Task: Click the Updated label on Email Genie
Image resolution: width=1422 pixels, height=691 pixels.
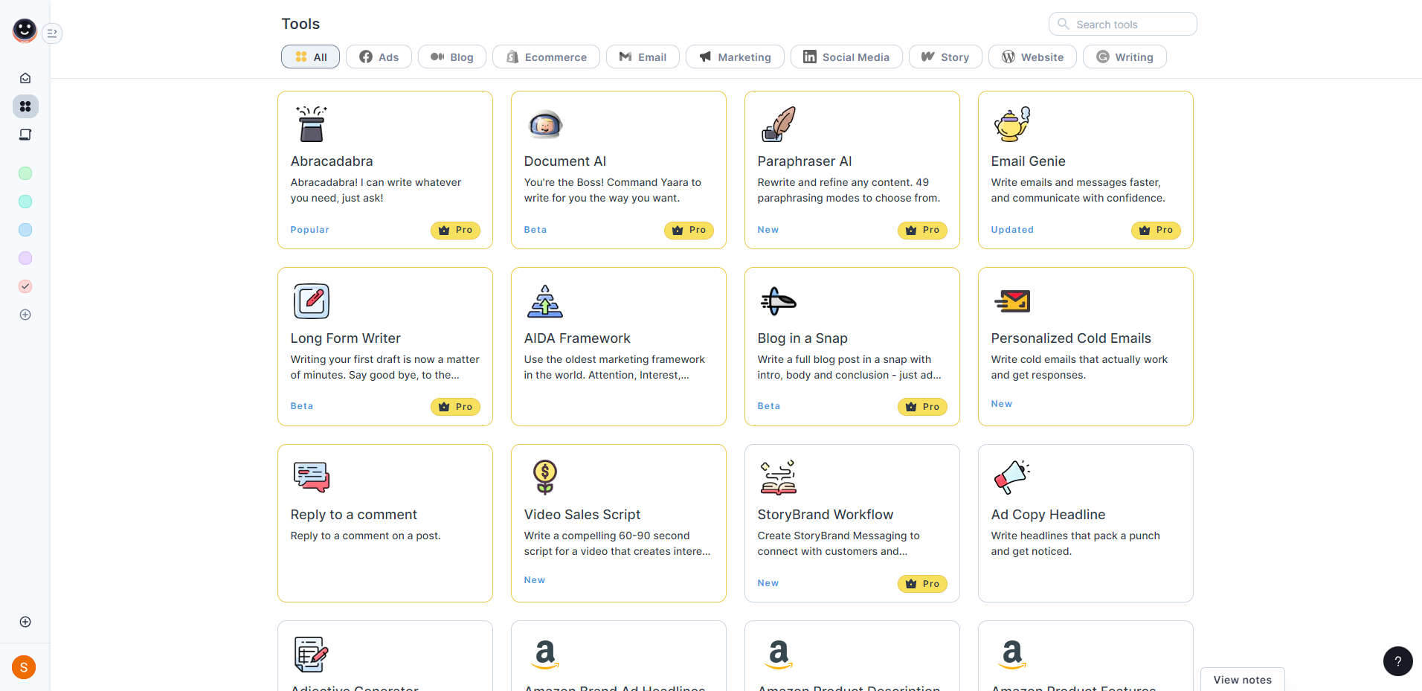Action: click(x=1012, y=230)
